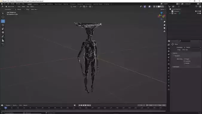
Task: Collapse the Cube tree item arrow
Action: (x=170, y=13)
